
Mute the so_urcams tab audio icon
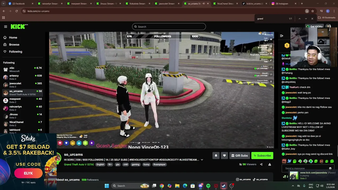(203, 4)
